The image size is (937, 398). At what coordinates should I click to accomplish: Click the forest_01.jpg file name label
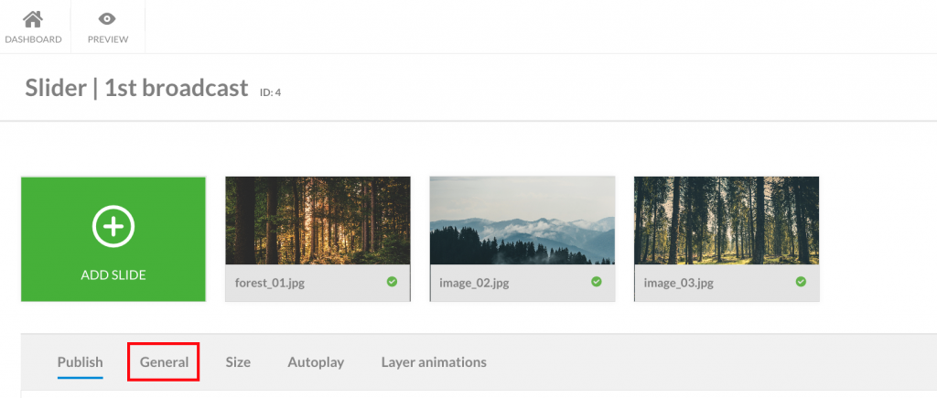[x=270, y=283]
